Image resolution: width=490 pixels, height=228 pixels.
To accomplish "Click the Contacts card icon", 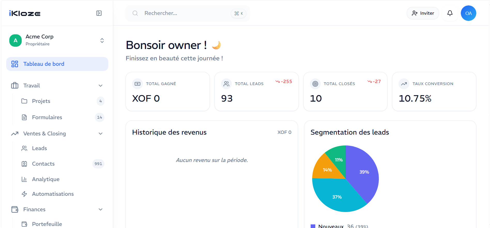I will [24, 164].
